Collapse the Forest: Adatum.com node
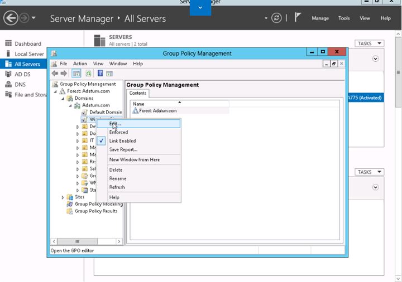 coord(55,91)
